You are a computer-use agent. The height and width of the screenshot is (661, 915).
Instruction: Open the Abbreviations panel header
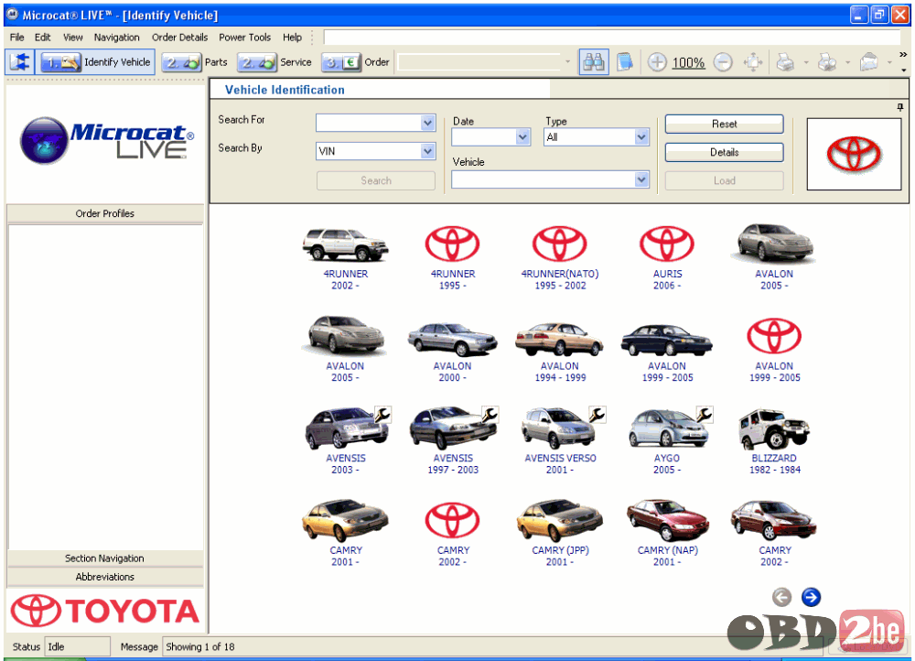pos(105,577)
